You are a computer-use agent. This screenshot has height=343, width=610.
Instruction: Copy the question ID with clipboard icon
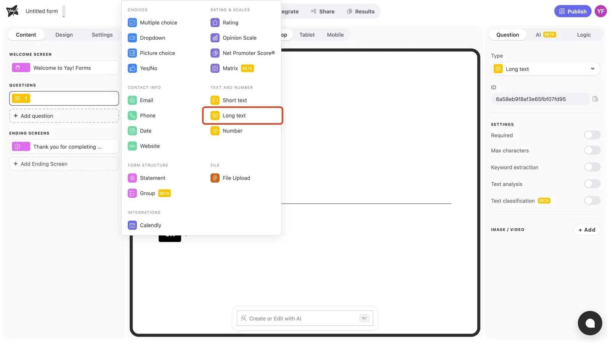[595, 99]
